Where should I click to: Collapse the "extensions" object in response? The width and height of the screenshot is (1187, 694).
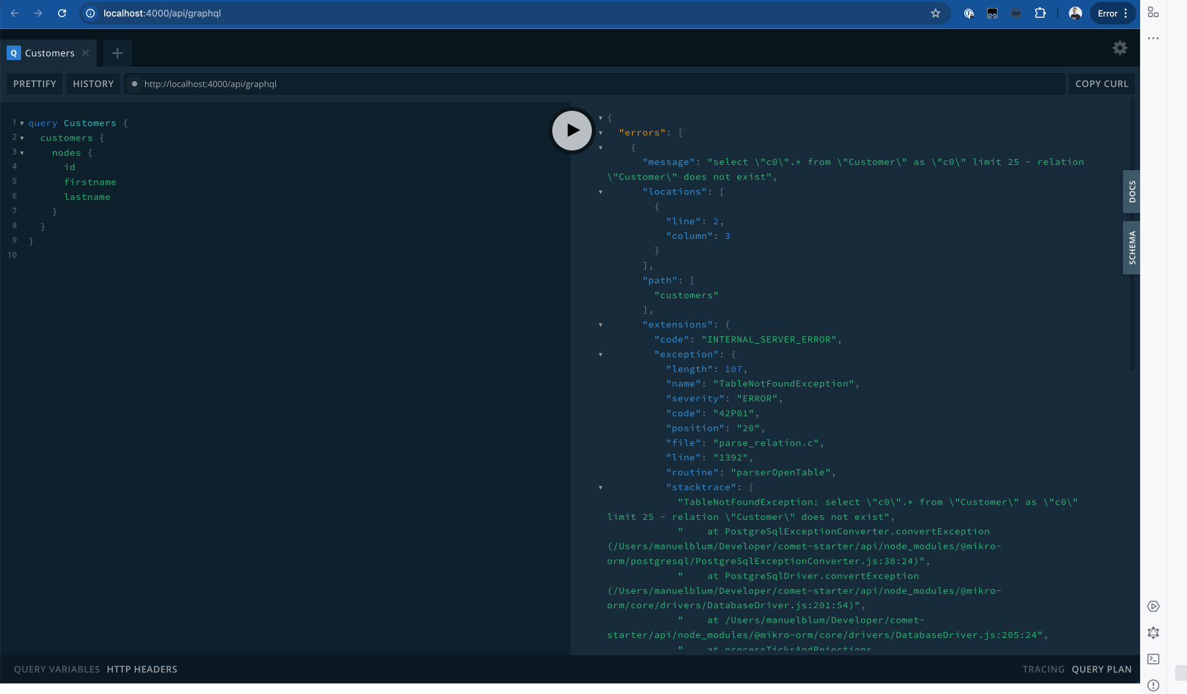tap(600, 325)
